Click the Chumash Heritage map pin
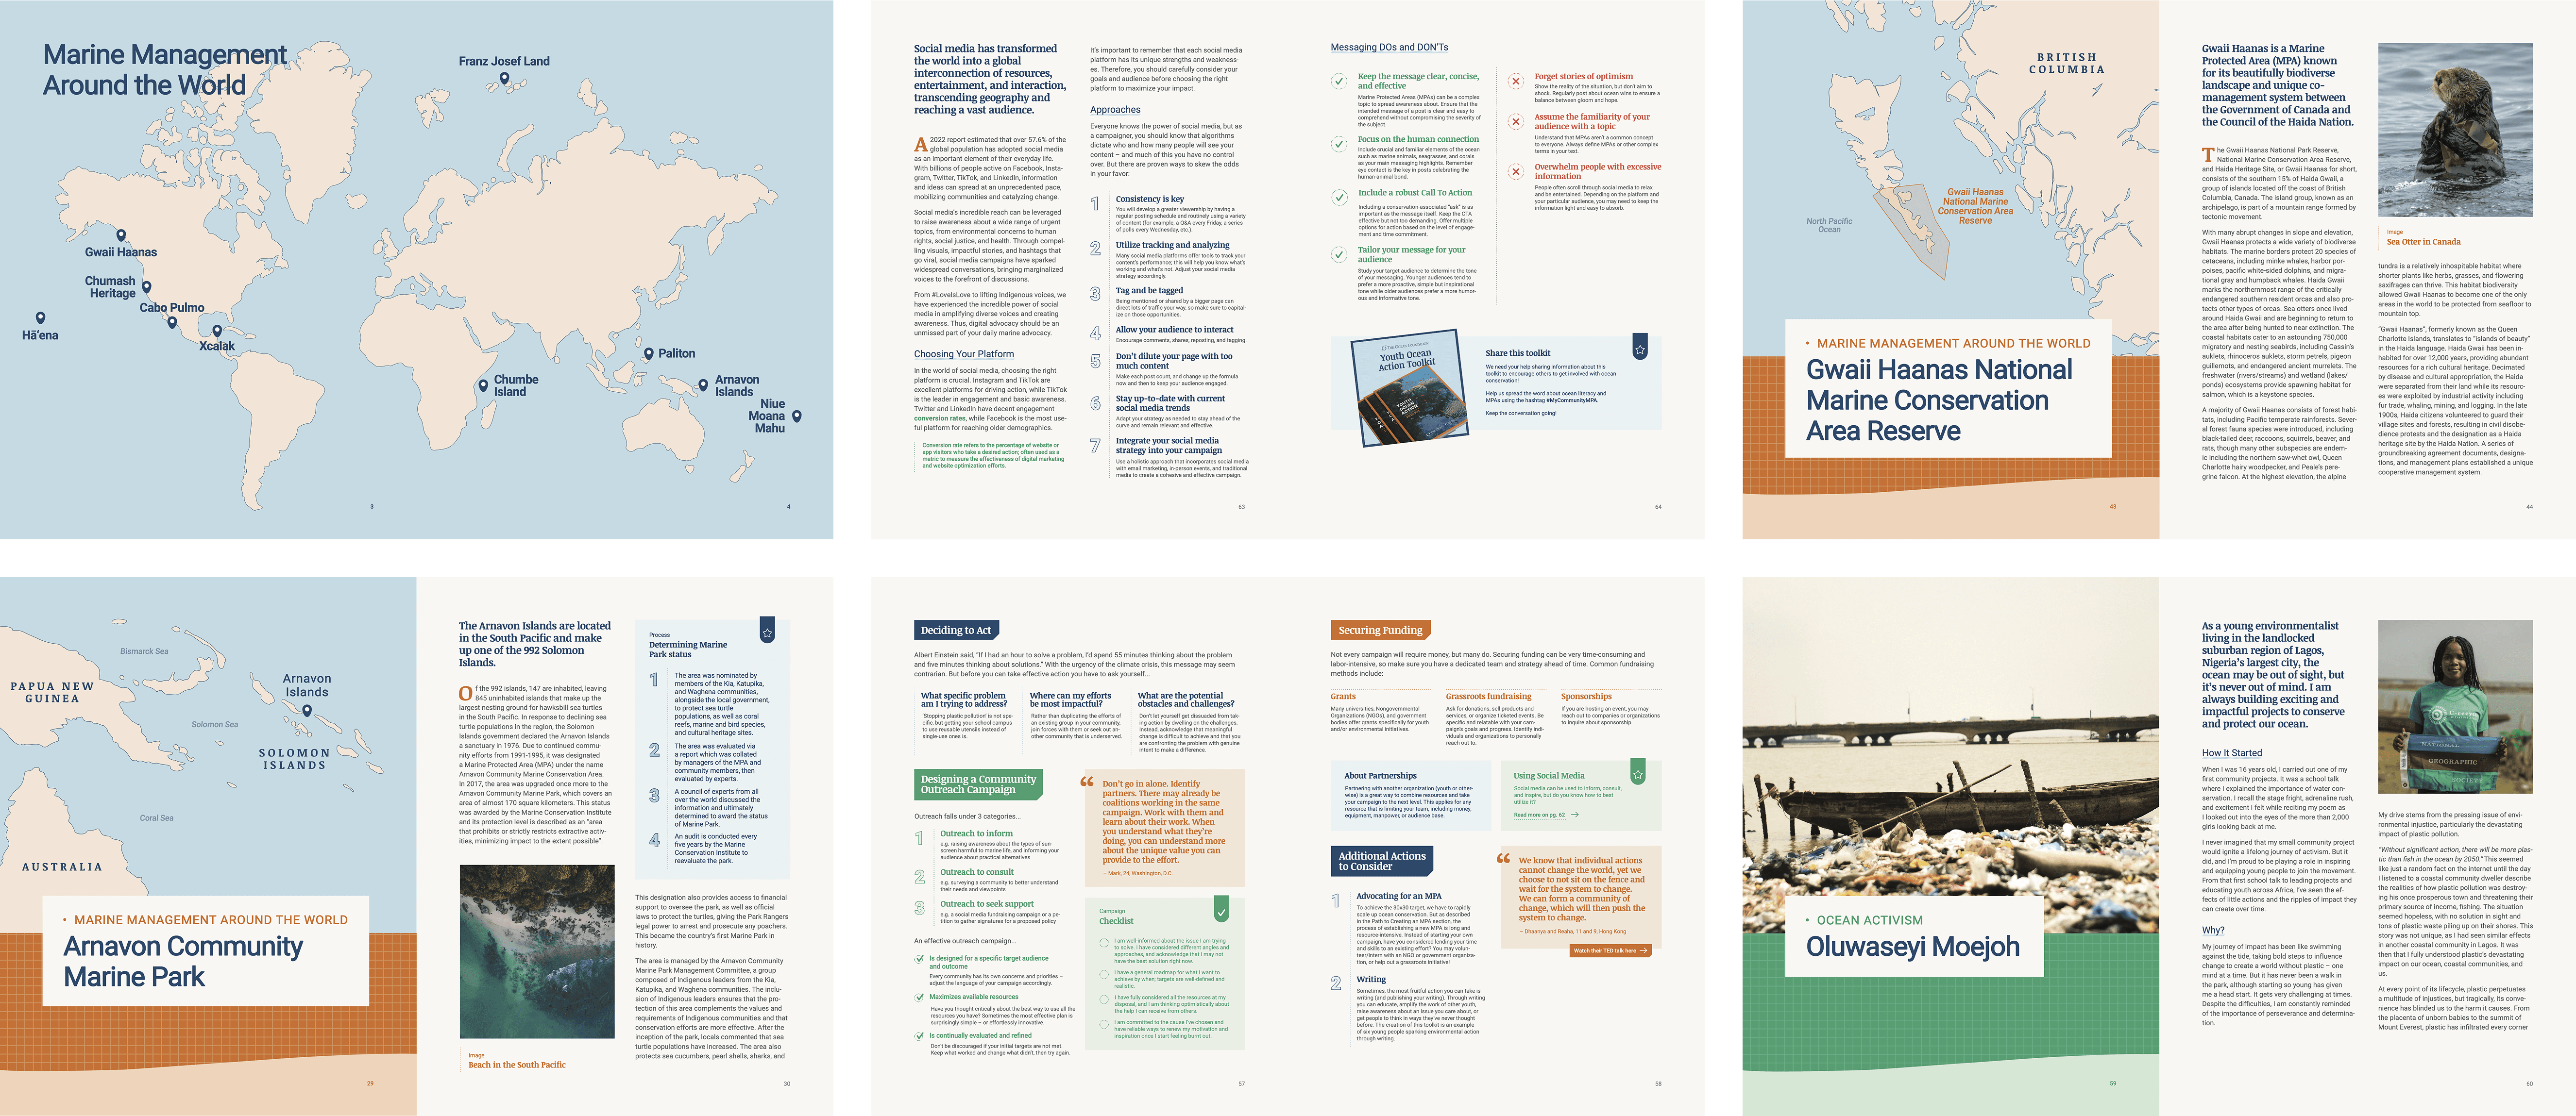This screenshot has height=1116, width=2576. (x=147, y=287)
